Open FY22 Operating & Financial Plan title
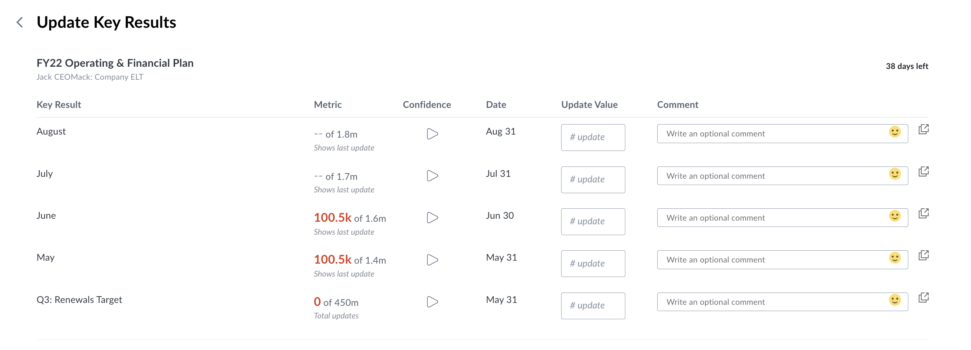This screenshot has width=971, height=350. click(115, 63)
